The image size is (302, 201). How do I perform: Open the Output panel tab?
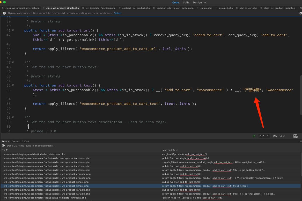(16, 142)
